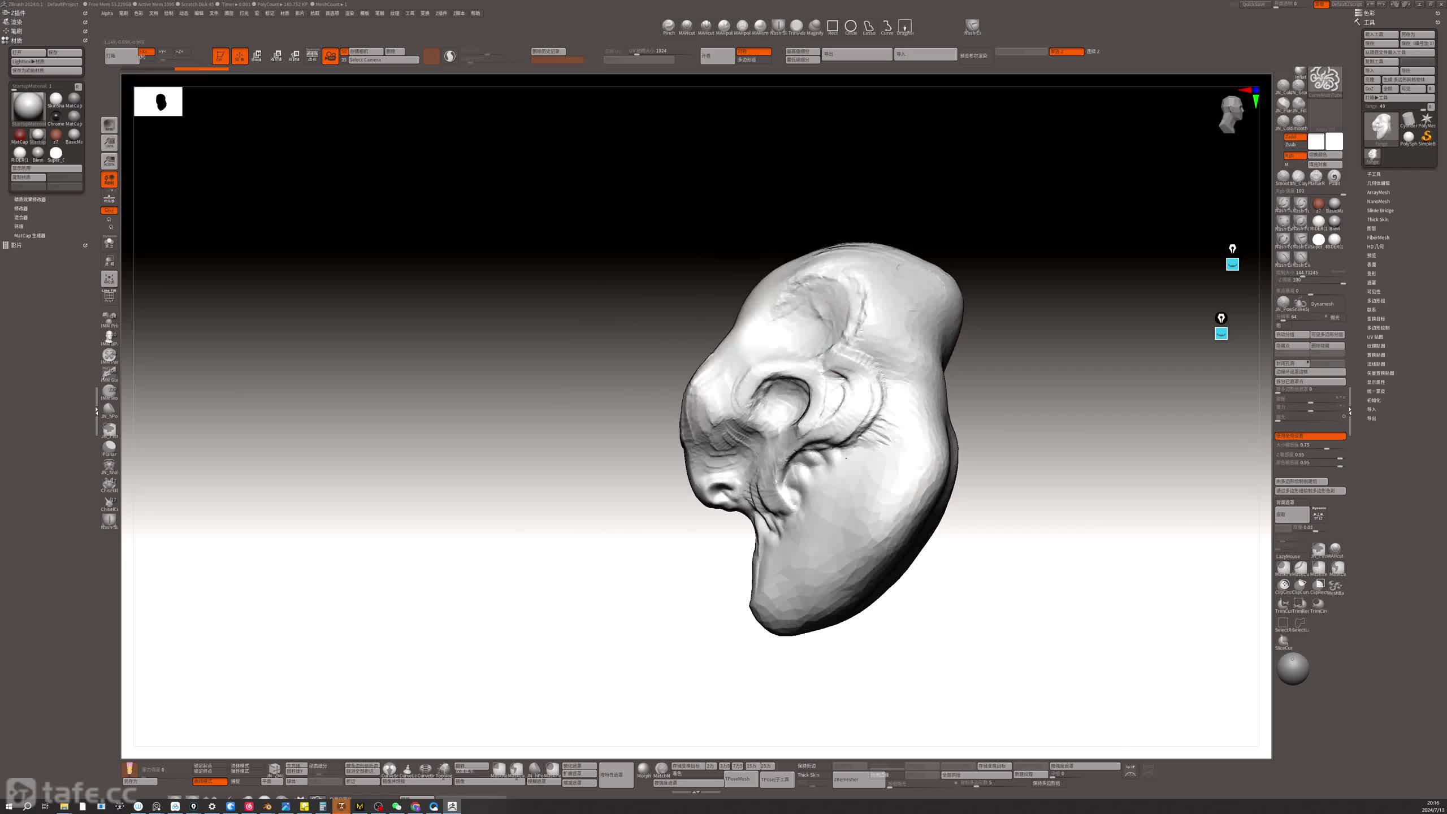Screen dimensions: 1447x814
Task: Open the Z插件 top menu
Action: pyautogui.click(x=441, y=13)
